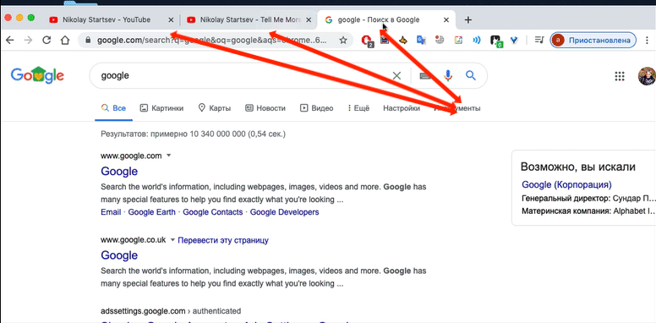Screen dimensions: 656x323
Task: Open the second Google result title
Action: pos(119,255)
